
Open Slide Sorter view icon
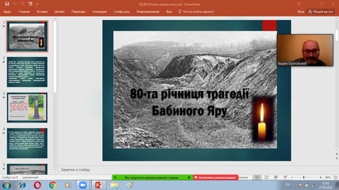[266, 177]
